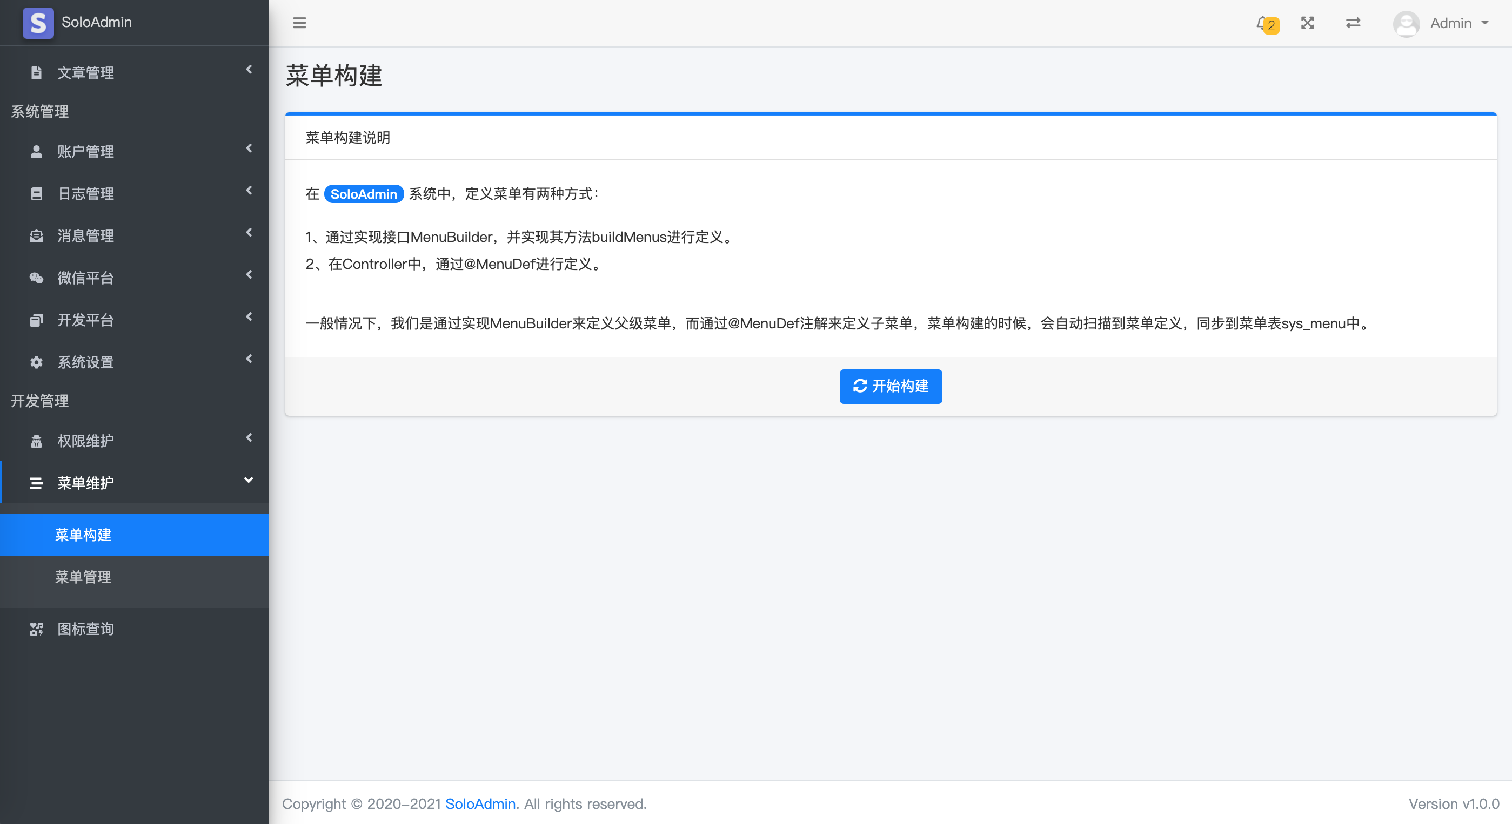Click the line starting with 1、通过实现接口MenuBuilder
The image size is (1512, 824).
click(520, 237)
